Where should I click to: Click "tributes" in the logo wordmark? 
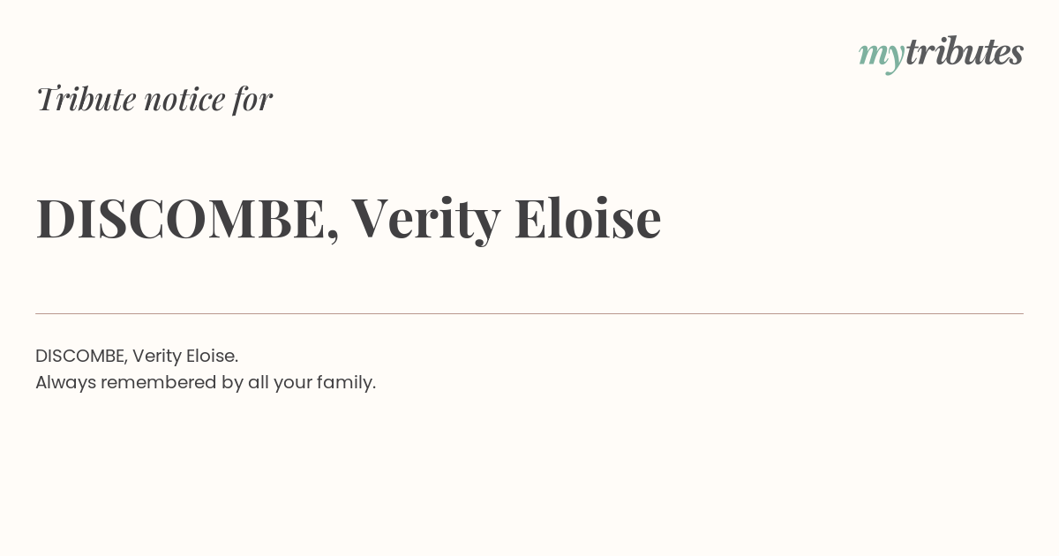click(964, 52)
